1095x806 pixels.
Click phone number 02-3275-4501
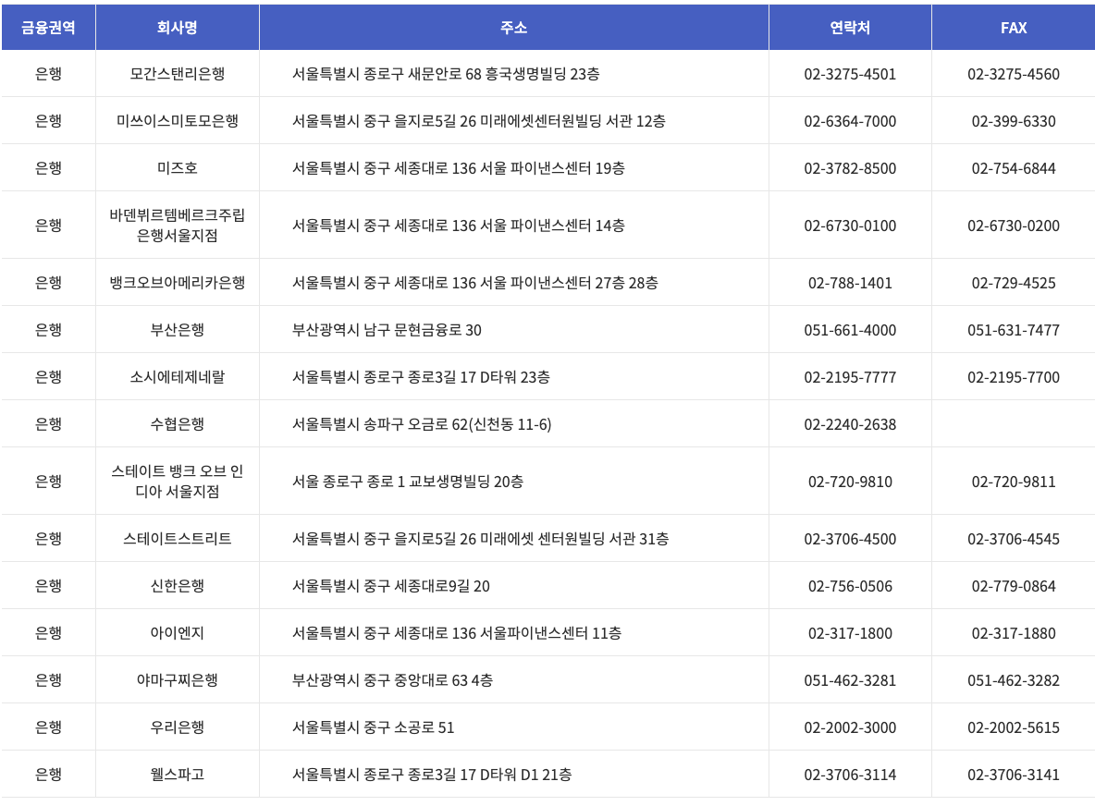[x=850, y=74]
